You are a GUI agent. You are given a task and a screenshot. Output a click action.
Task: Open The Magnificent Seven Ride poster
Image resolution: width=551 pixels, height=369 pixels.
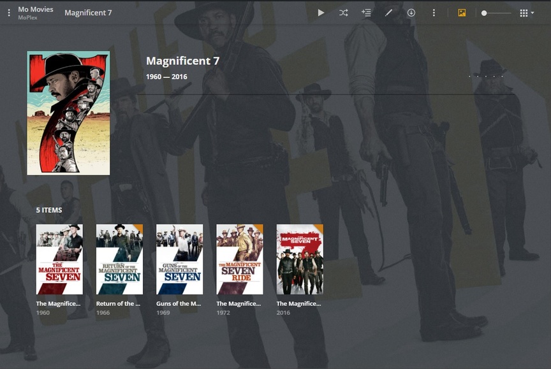pos(240,259)
